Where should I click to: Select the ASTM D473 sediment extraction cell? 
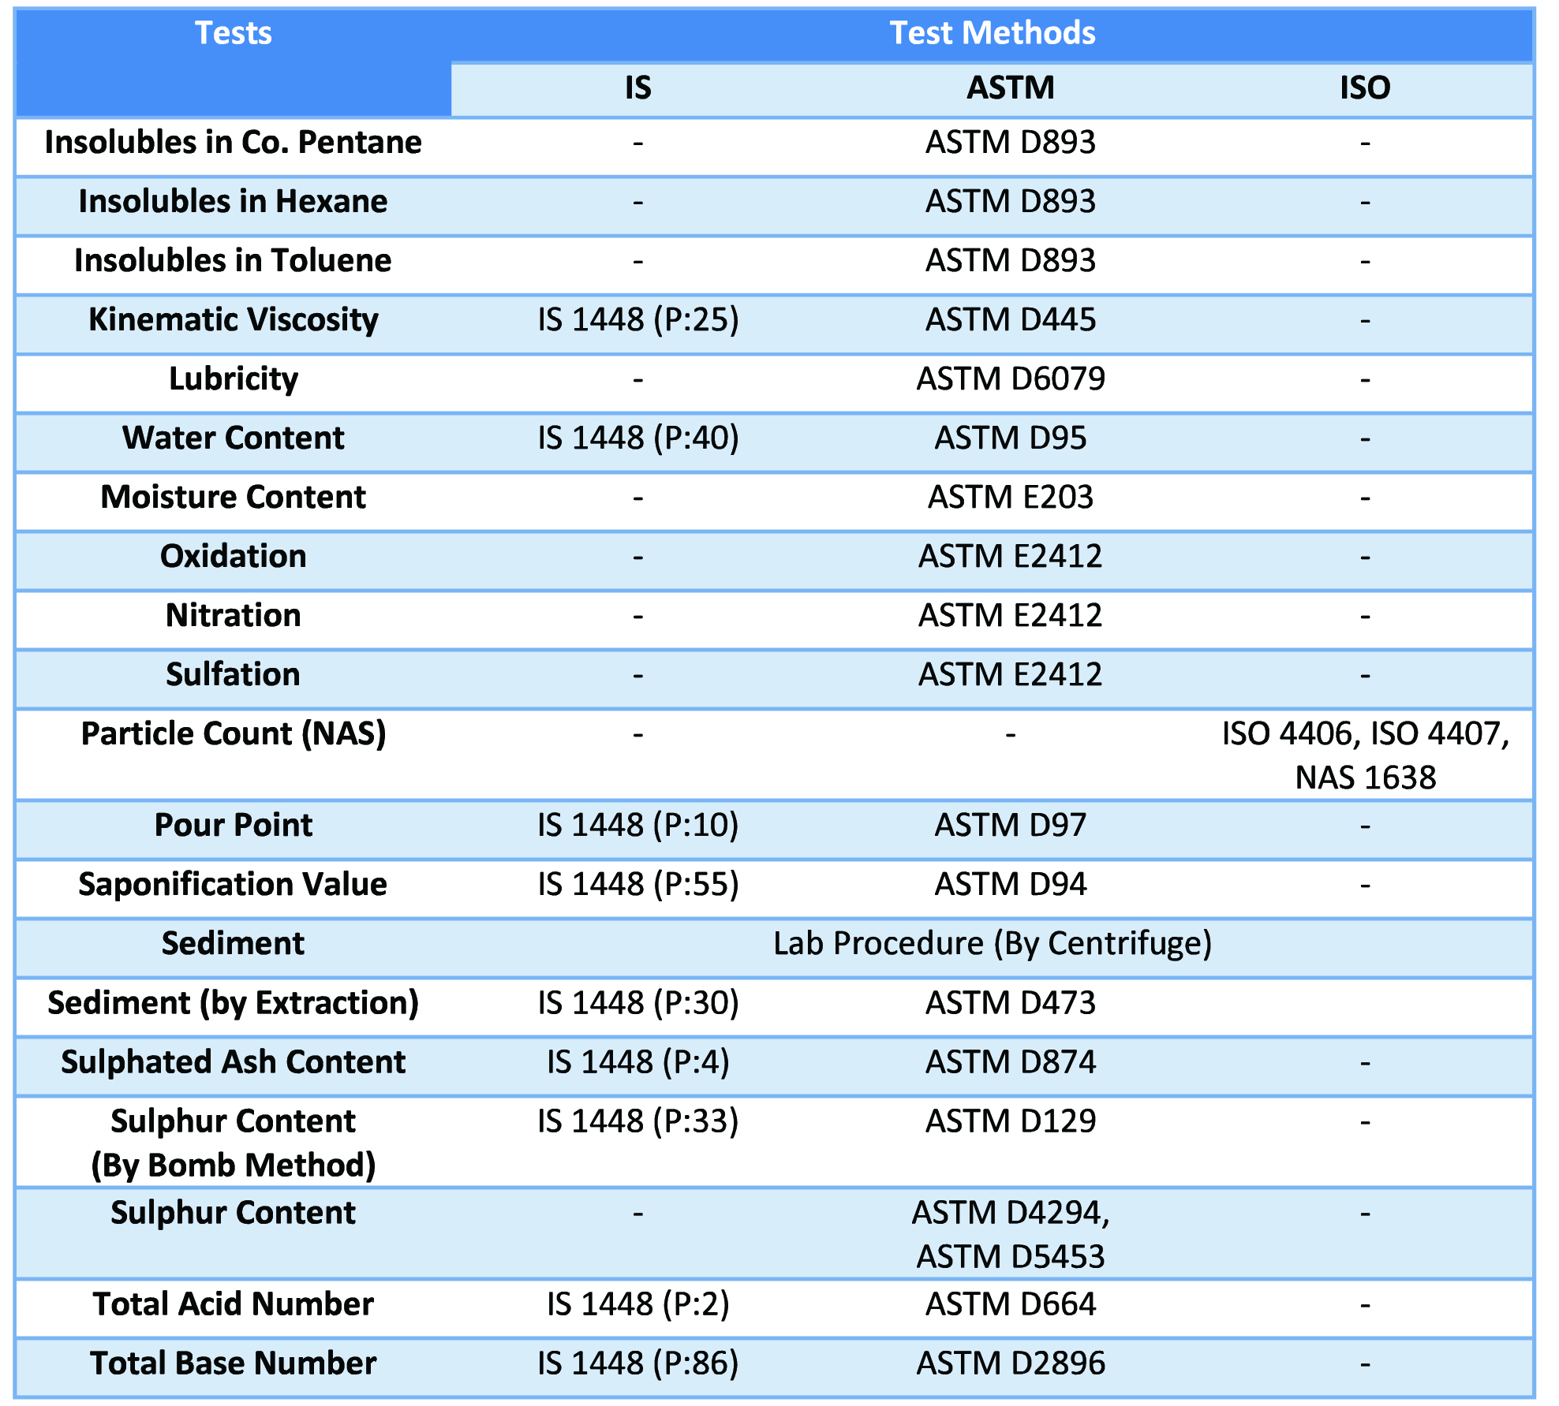point(1010,1003)
